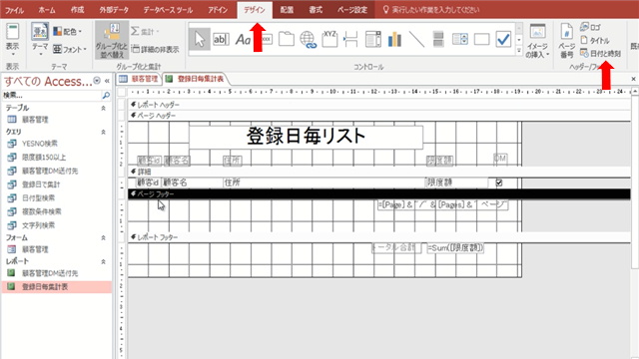639x359 pixels.
Task: Toggle 詳細の非表示 option
Action: click(x=156, y=49)
